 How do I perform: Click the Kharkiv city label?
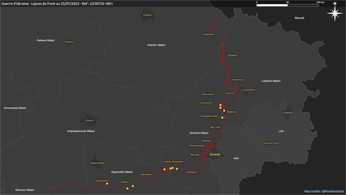coord(147,15)
